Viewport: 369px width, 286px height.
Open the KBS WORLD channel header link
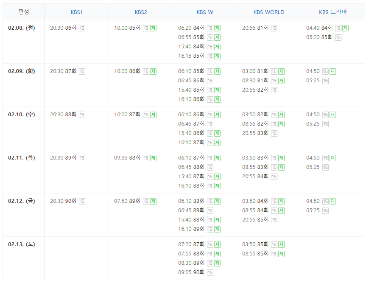269,12
